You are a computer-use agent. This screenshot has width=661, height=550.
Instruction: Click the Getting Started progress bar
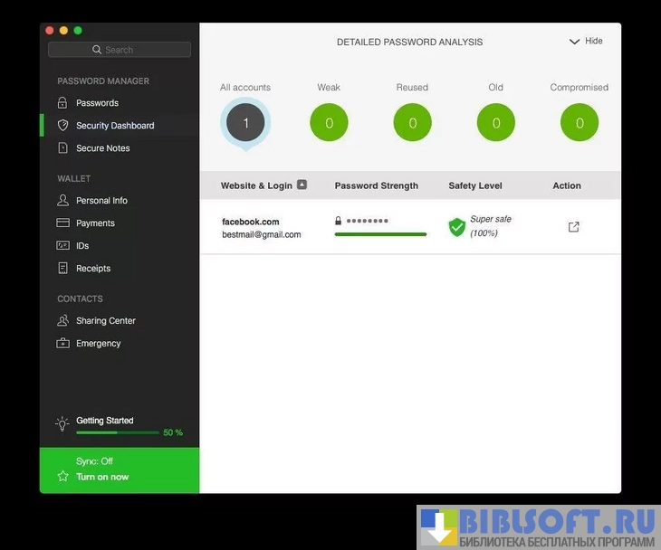[x=117, y=432]
